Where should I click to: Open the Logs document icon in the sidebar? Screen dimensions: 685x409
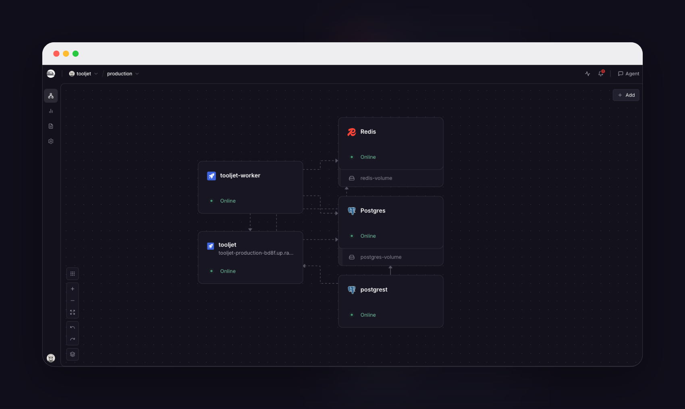(51, 126)
